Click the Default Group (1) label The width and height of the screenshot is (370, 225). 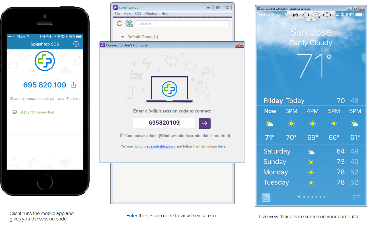tap(143, 37)
